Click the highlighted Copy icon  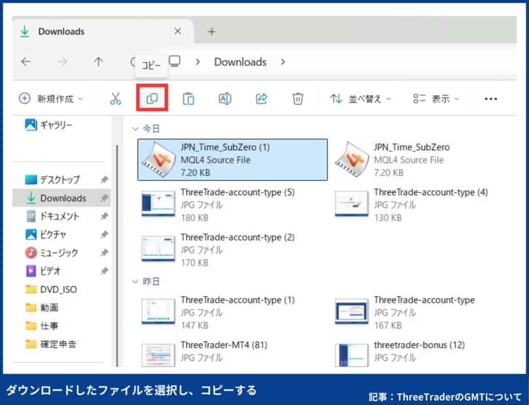pyautogui.click(x=152, y=98)
